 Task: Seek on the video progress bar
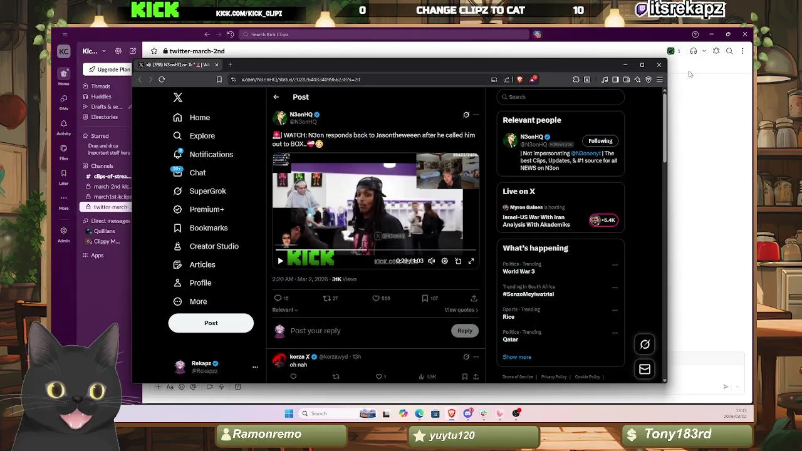point(375,251)
